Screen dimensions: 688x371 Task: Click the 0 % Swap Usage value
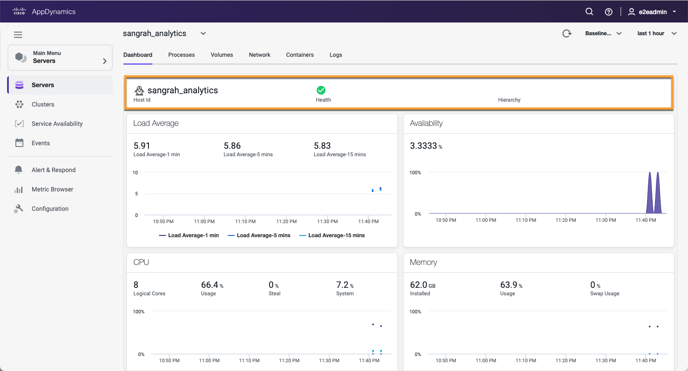coord(595,285)
